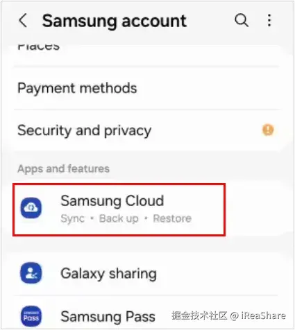The width and height of the screenshot is (295, 330).
Task: Open search with the magnifying glass icon
Action: pyautogui.click(x=242, y=20)
